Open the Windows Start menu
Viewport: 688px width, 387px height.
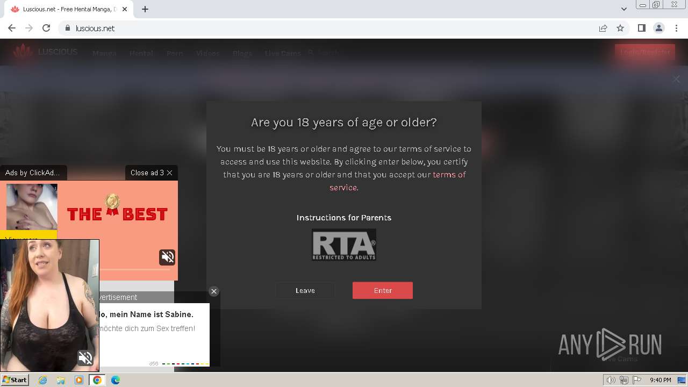point(15,380)
